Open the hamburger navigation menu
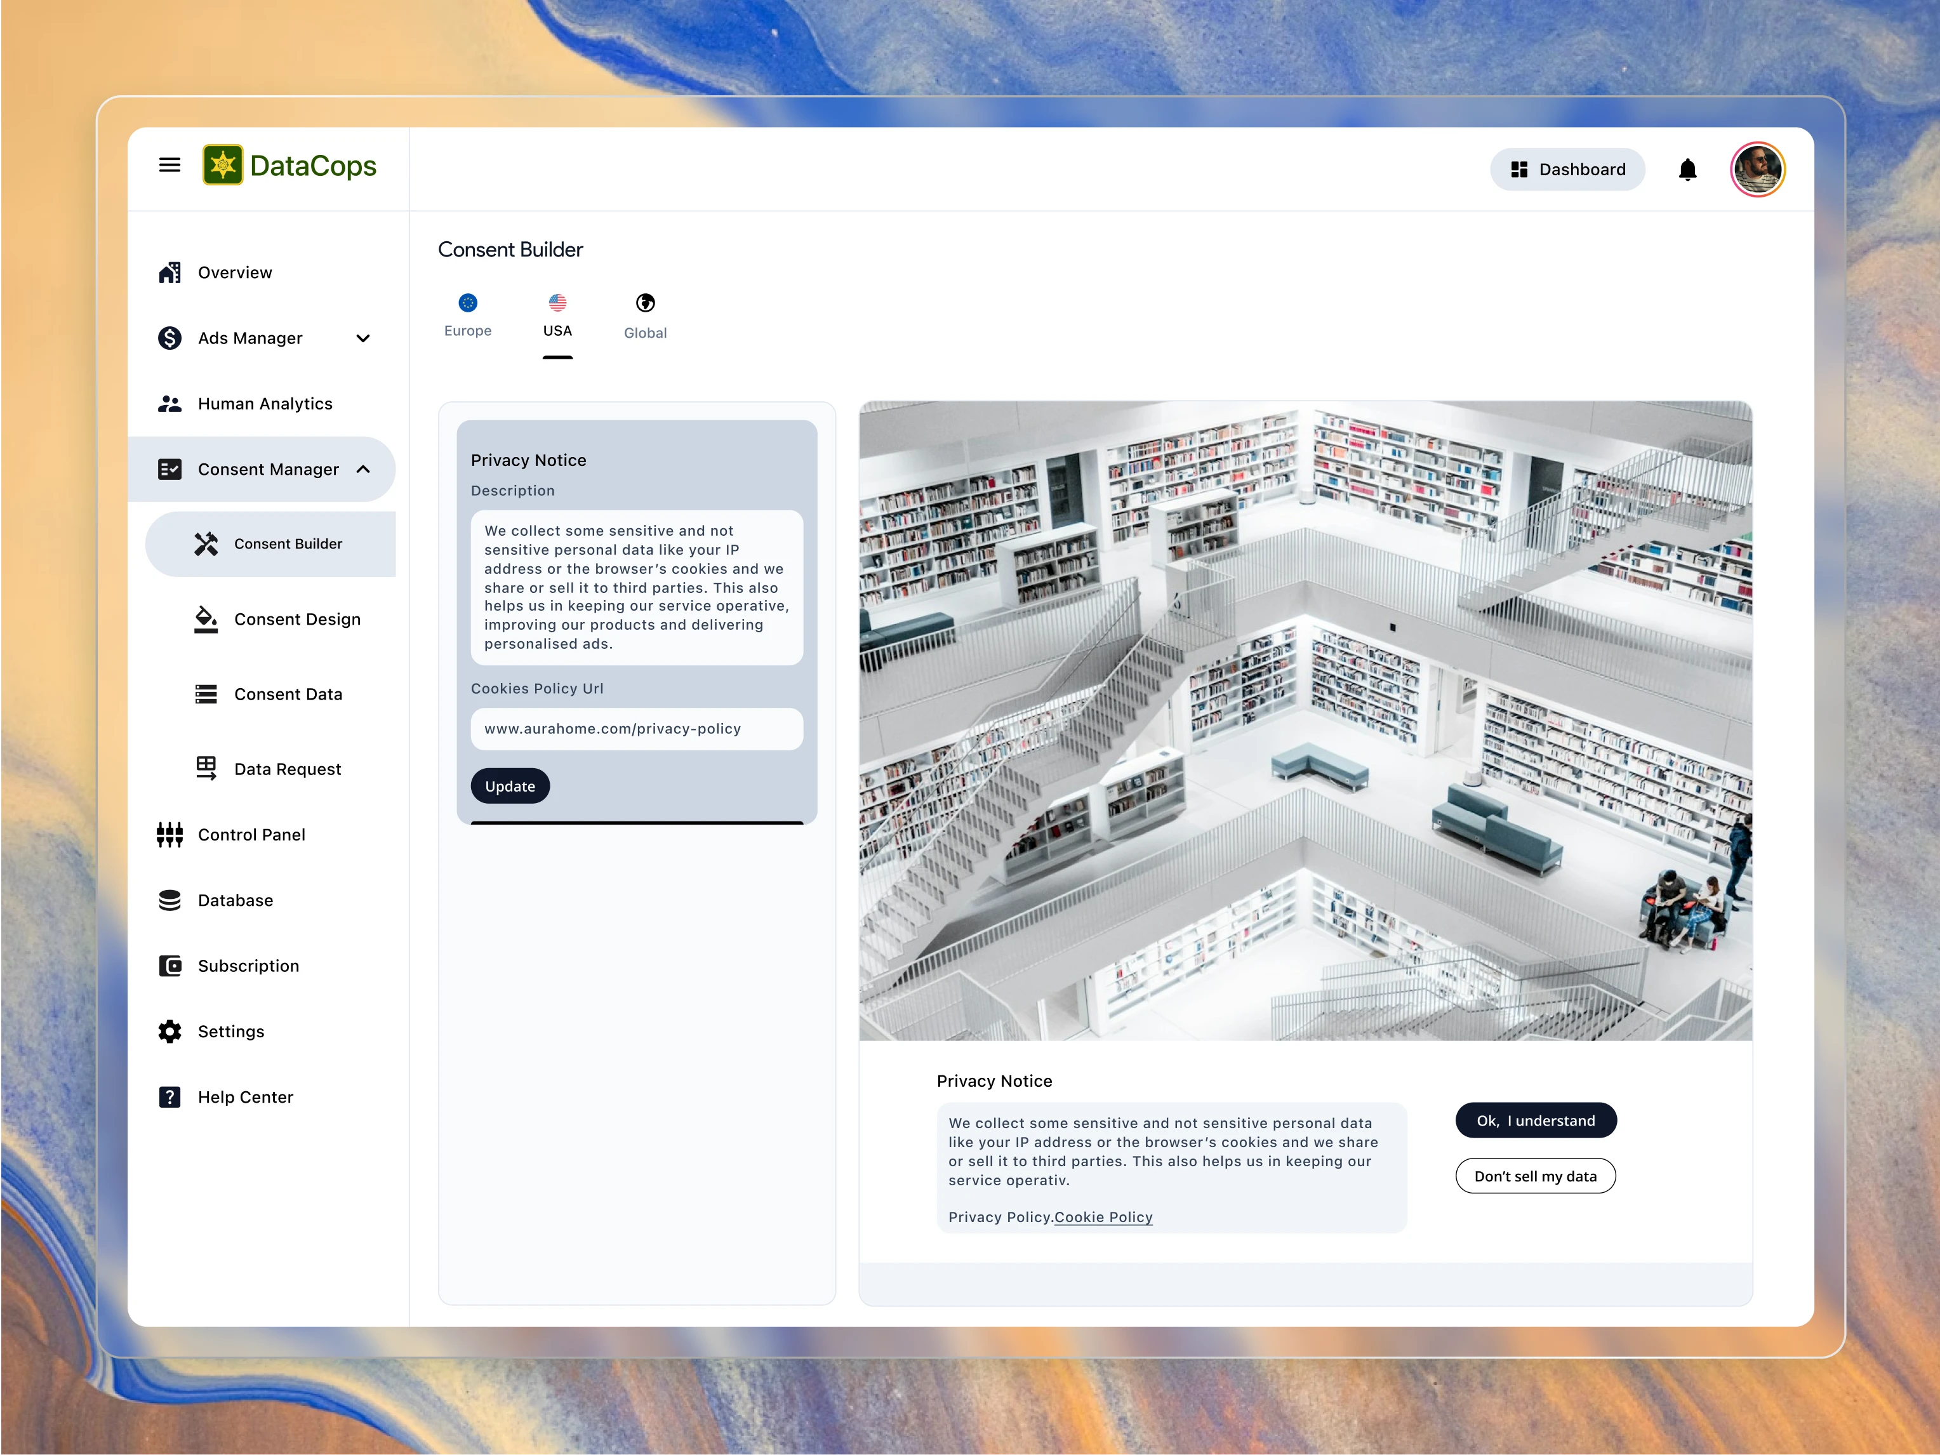The image size is (1940, 1455). pyautogui.click(x=169, y=164)
